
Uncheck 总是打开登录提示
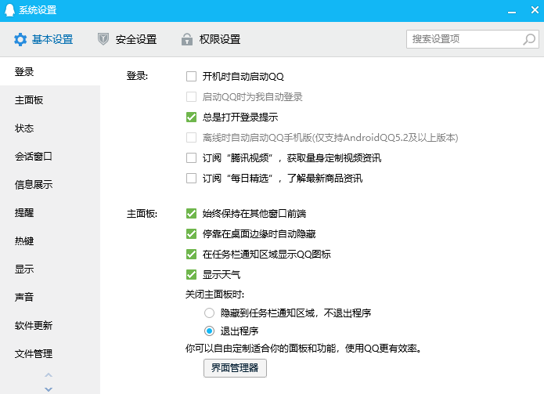point(191,117)
